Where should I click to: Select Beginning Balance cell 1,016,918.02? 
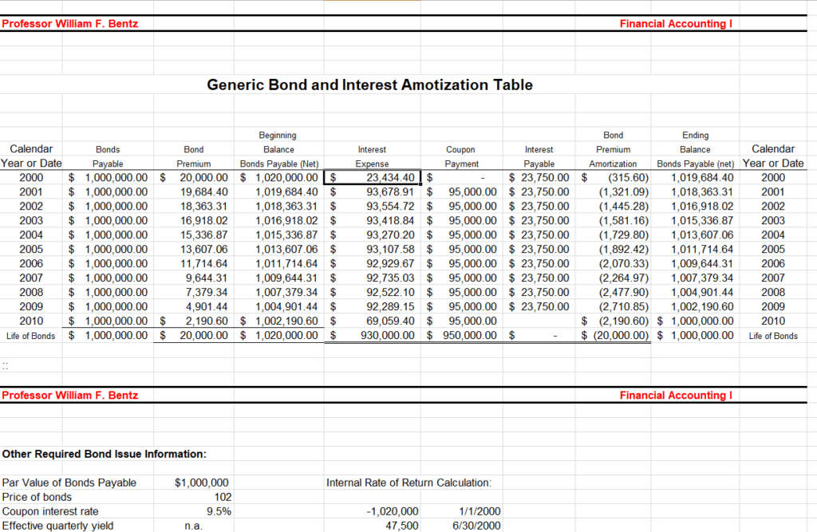tap(278, 221)
